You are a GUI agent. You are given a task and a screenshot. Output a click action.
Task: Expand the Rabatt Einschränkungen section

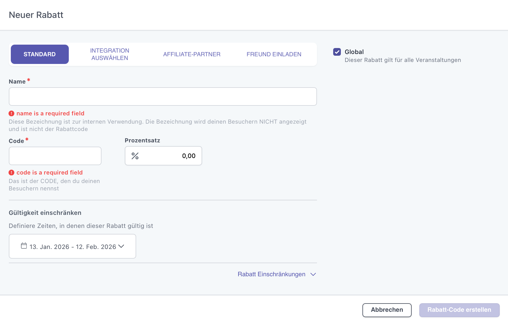tap(271, 274)
